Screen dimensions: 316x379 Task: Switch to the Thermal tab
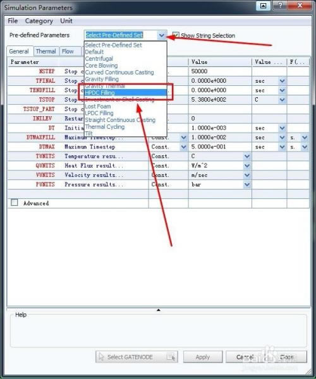tap(46, 51)
